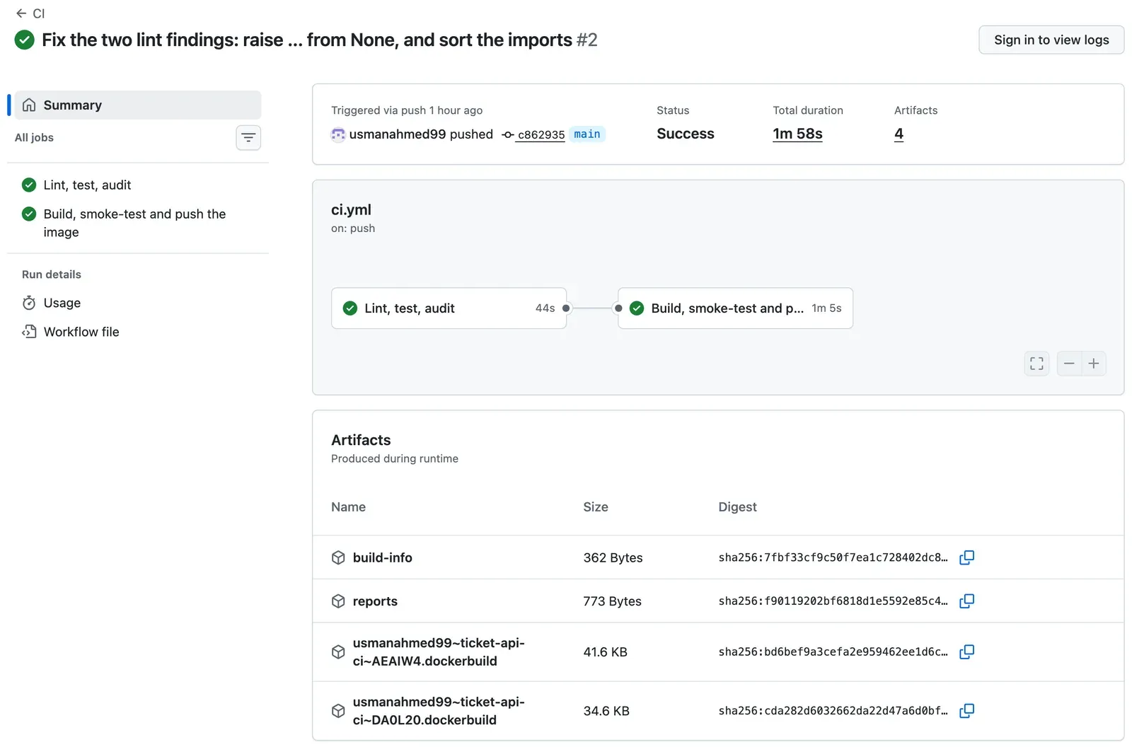Toggle fullscreen for the workflow graph
This screenshot has height=747, width=1132.
coord(1036,364)
